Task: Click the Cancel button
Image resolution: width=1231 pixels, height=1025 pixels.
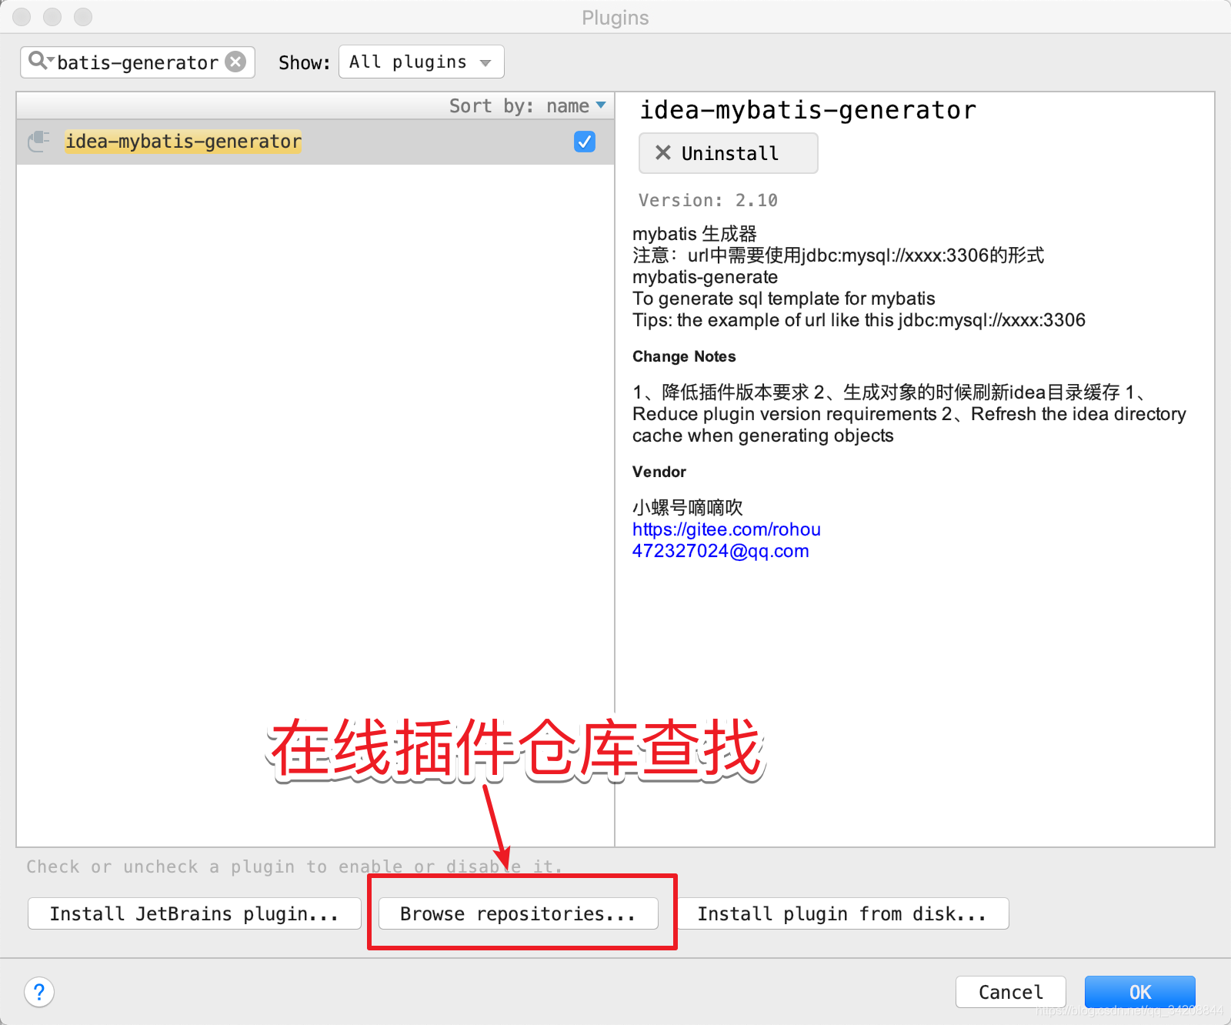Action: [1011, 992]
